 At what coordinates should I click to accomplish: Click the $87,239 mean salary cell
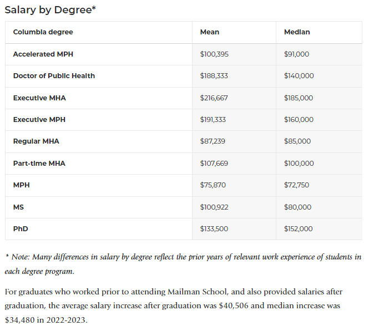(x=213, y=141)
